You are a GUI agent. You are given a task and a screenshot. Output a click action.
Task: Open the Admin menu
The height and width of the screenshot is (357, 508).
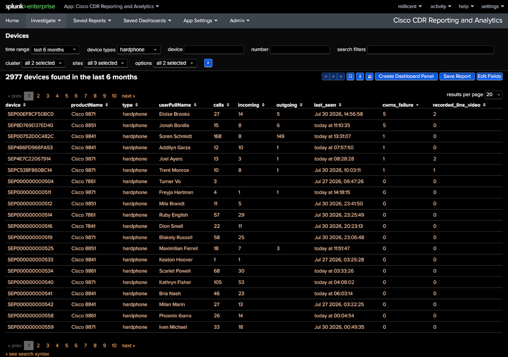tap(240, 21)
